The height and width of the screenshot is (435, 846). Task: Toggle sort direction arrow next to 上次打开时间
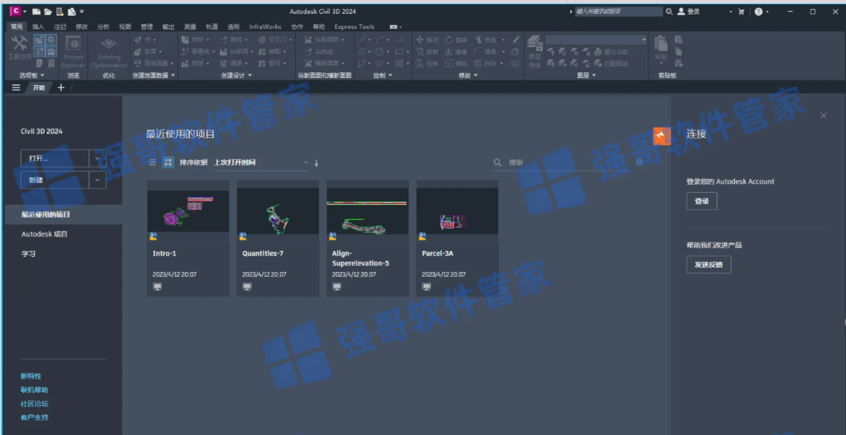[317, 163]
